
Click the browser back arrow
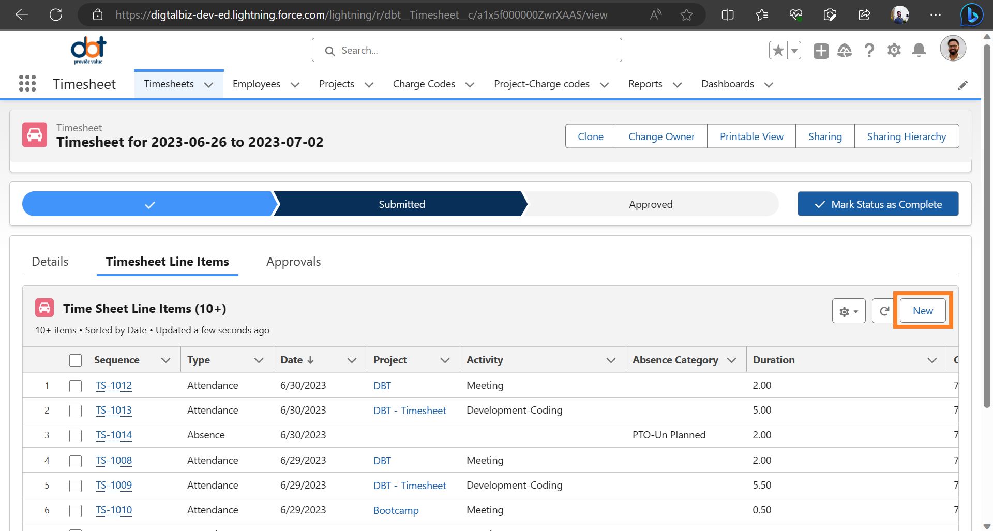pos(22,14)
